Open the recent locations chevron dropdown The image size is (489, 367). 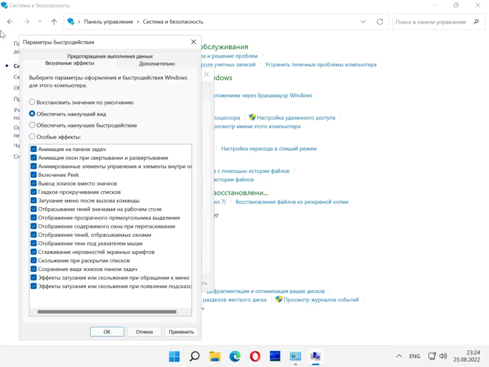coord(40,22)
